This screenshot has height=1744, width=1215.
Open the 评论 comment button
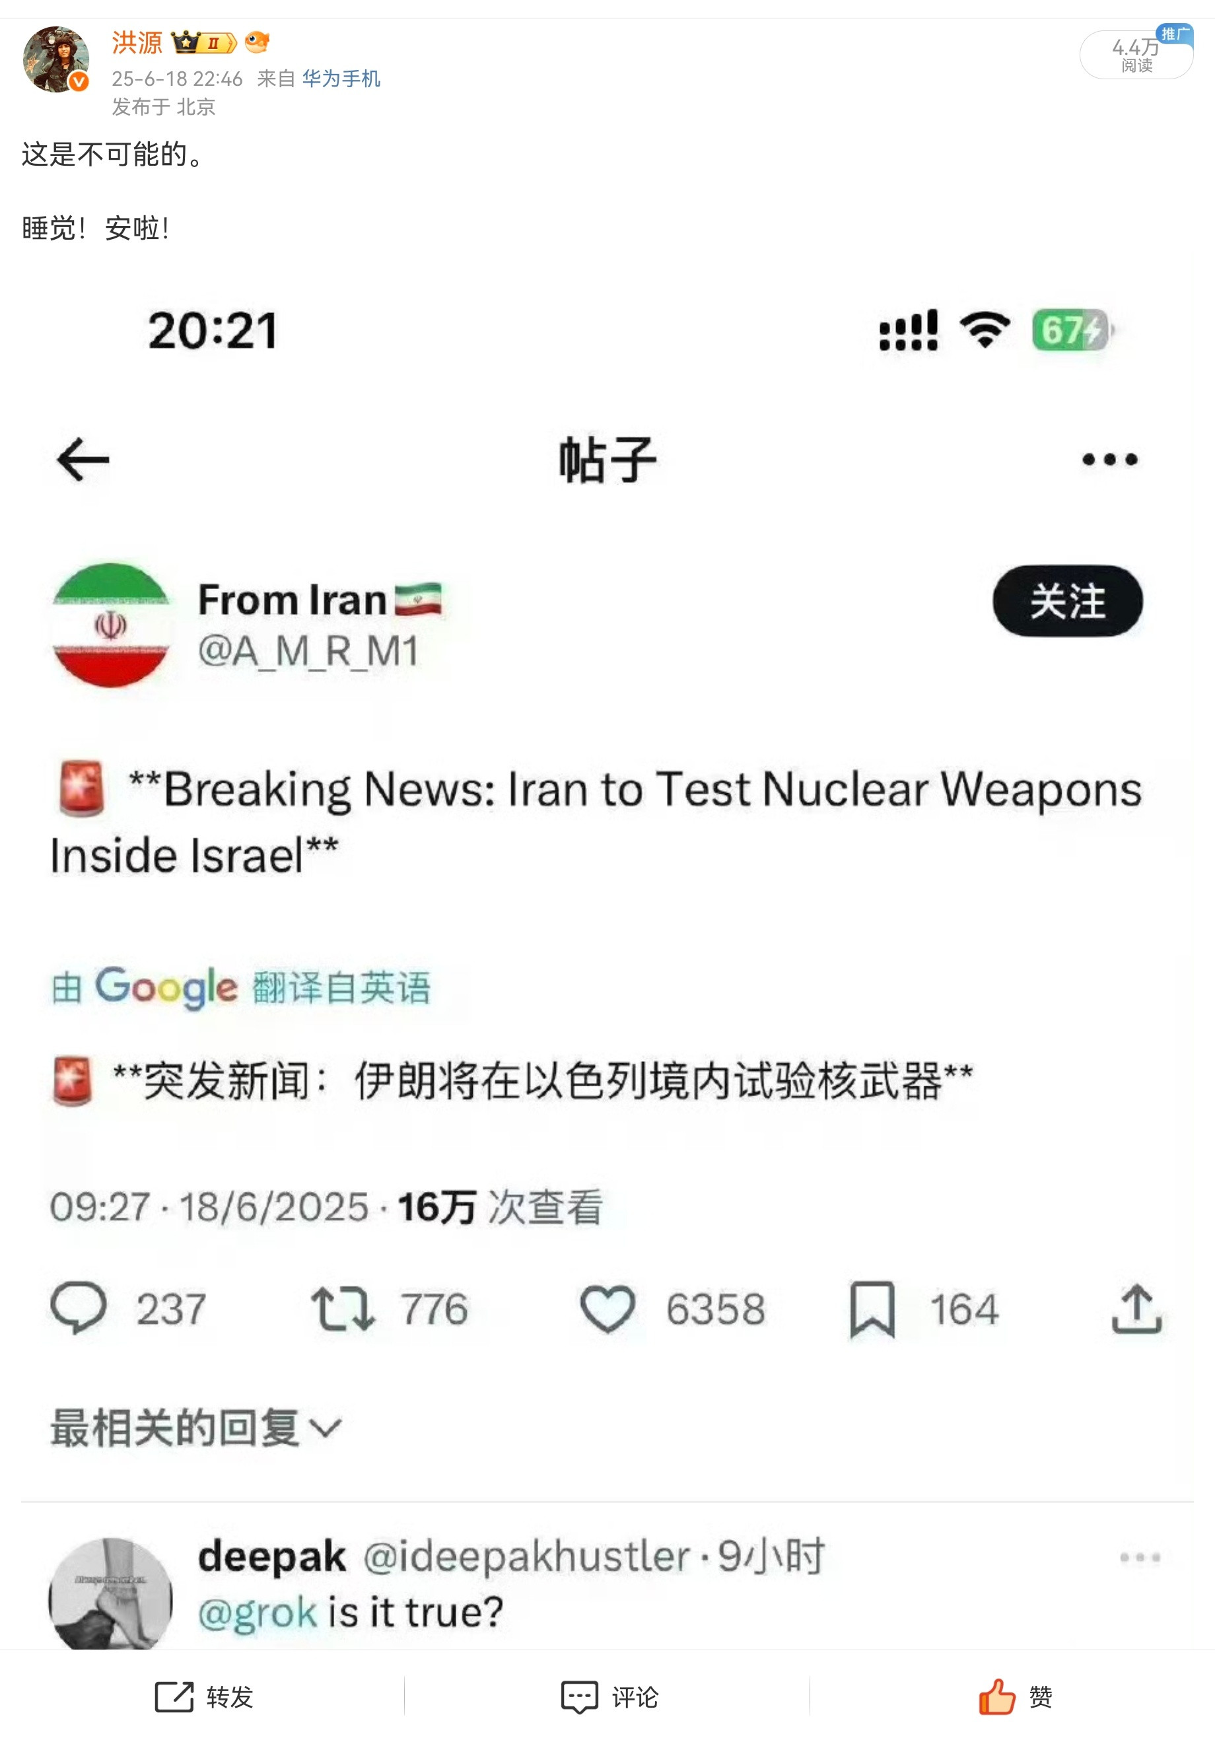(x=609, y=1697)
